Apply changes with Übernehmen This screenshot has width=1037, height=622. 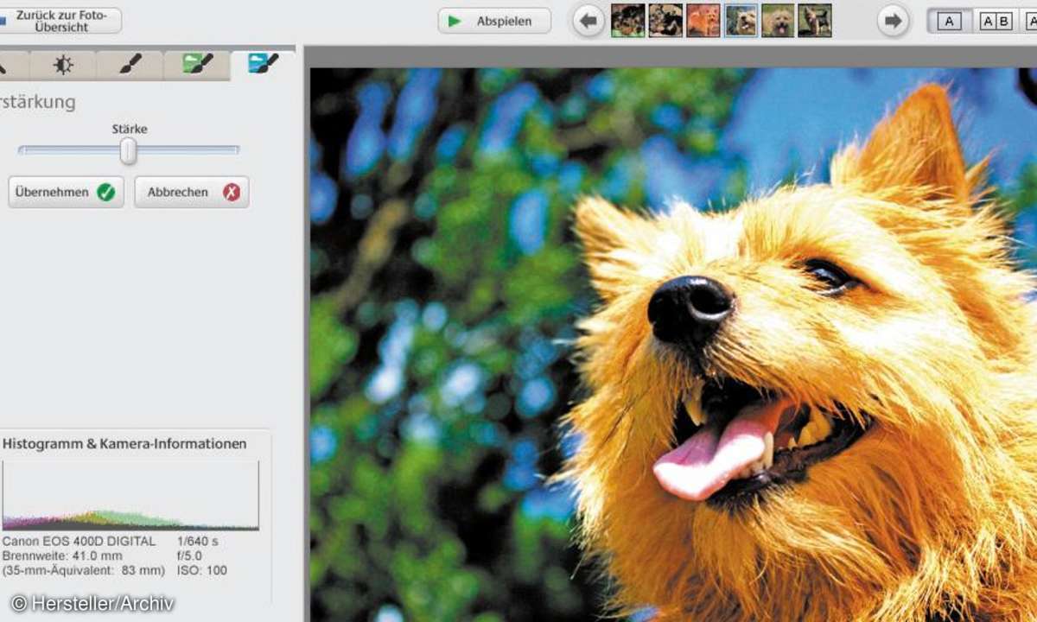coord(66,192)
